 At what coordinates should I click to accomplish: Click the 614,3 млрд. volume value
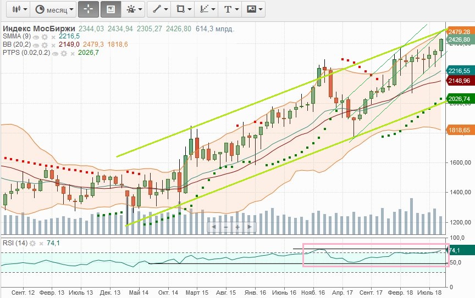(215, 29)
